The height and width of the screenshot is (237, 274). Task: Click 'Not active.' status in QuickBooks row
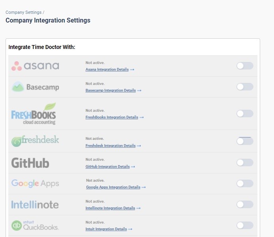click(x=95, y=222)
